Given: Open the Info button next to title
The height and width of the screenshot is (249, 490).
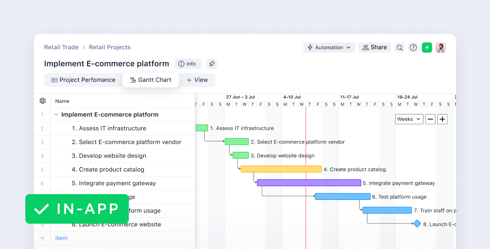Looking at the screenshot, I should [x=187, y=64].
